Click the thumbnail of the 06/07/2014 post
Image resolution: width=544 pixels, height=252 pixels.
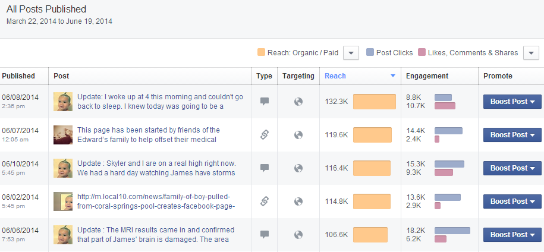pyautogui.click(x=63, y=135)
